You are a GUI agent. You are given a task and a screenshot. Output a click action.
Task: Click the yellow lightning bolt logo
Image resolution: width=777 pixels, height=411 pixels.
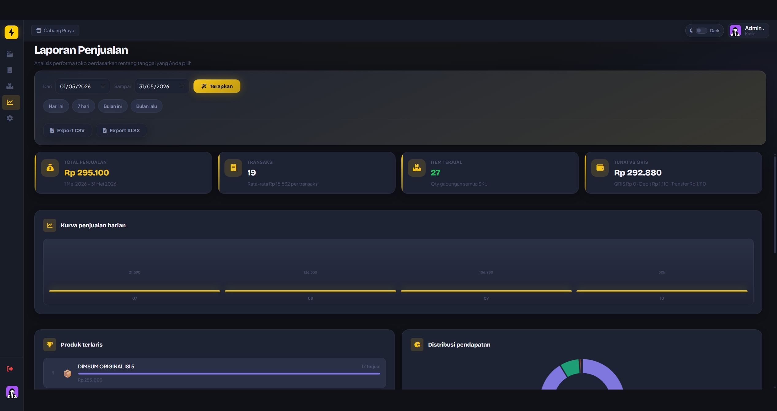coord(11,32)
